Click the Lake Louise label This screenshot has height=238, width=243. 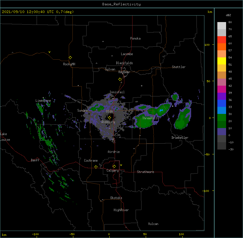[x=5, y=137]
